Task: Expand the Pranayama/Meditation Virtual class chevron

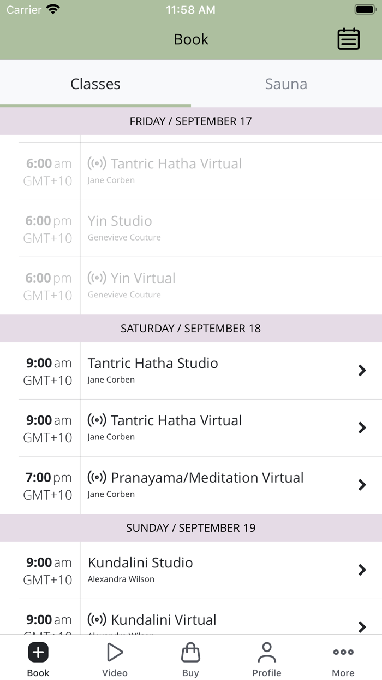Action: point(362,485)
